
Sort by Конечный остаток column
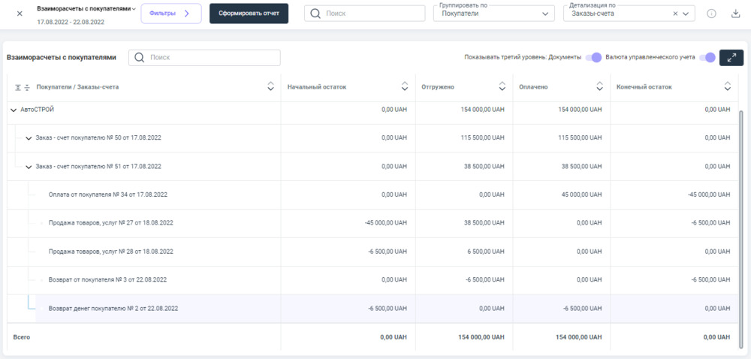pyautogui.click(x=727, y=87)
